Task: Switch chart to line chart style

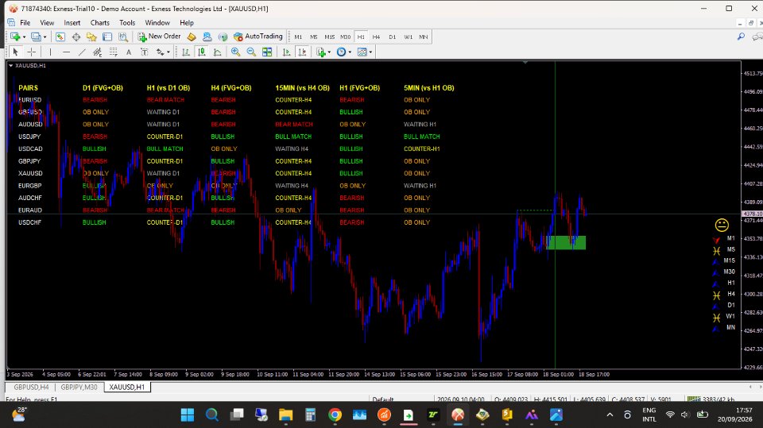Action: tap(218, 52)
